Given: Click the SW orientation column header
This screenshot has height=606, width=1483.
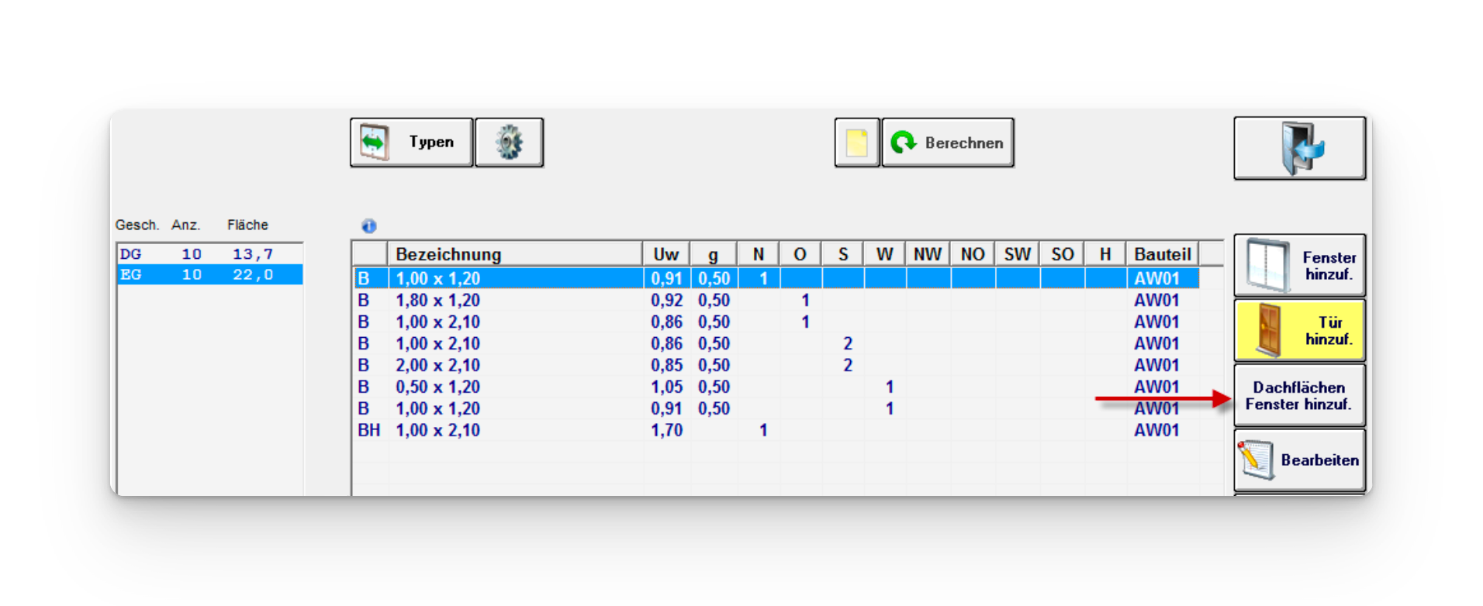Looking at the screenshot, I should point(1017,254).
